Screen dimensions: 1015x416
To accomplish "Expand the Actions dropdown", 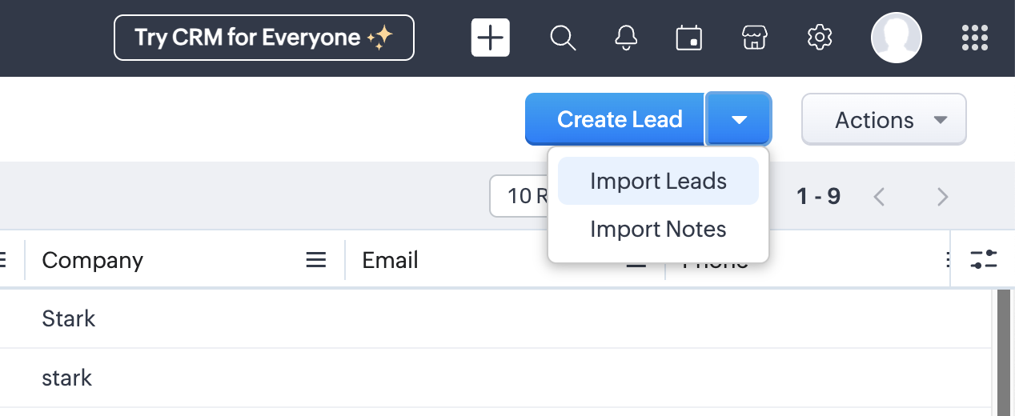I will 884,120.
